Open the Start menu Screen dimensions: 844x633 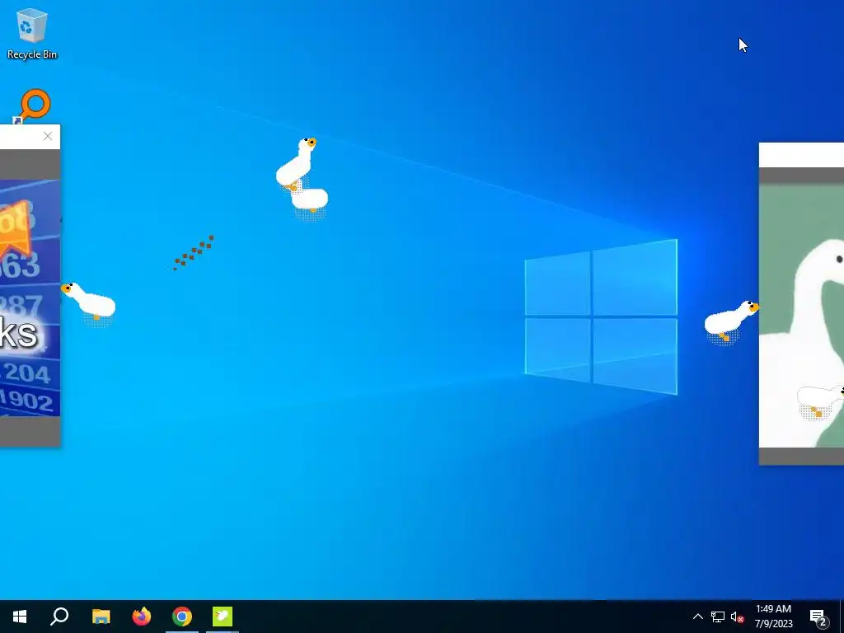20,617
